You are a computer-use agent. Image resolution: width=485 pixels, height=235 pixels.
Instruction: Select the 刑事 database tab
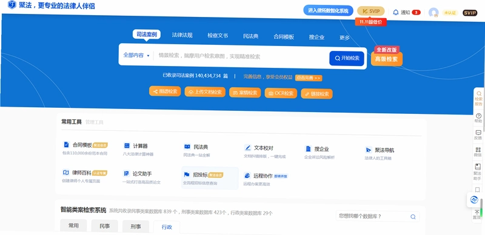coord(136,227)
